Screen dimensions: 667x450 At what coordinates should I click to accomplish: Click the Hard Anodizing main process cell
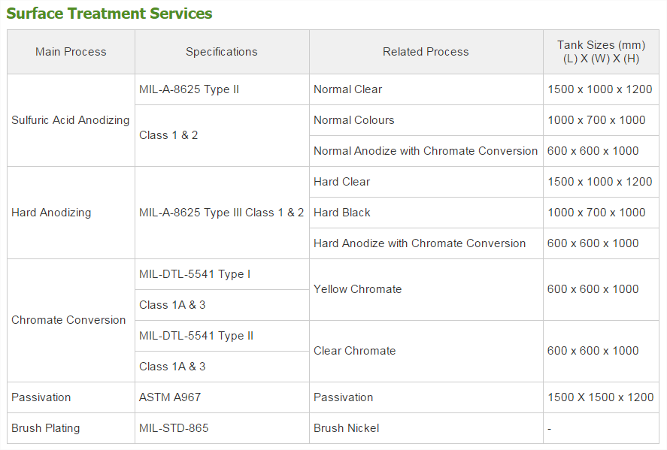[71, 213]
